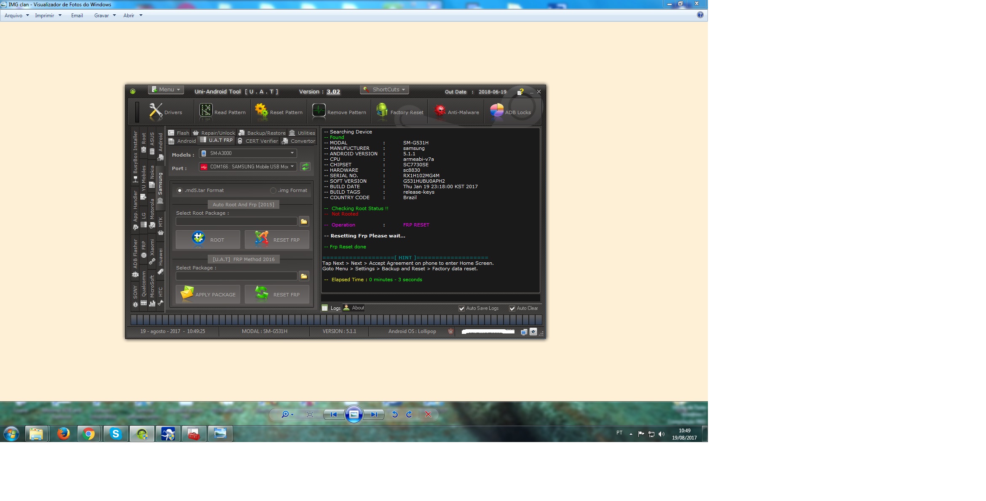The image size is (986, 501).
Task: Open the Gravar dropdown menu
Action: pyautogui.click(x=105, y=16)
